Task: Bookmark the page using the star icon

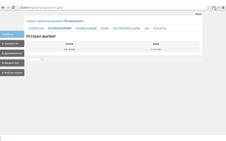Action: pyautogui.click(x=208, y=8)
